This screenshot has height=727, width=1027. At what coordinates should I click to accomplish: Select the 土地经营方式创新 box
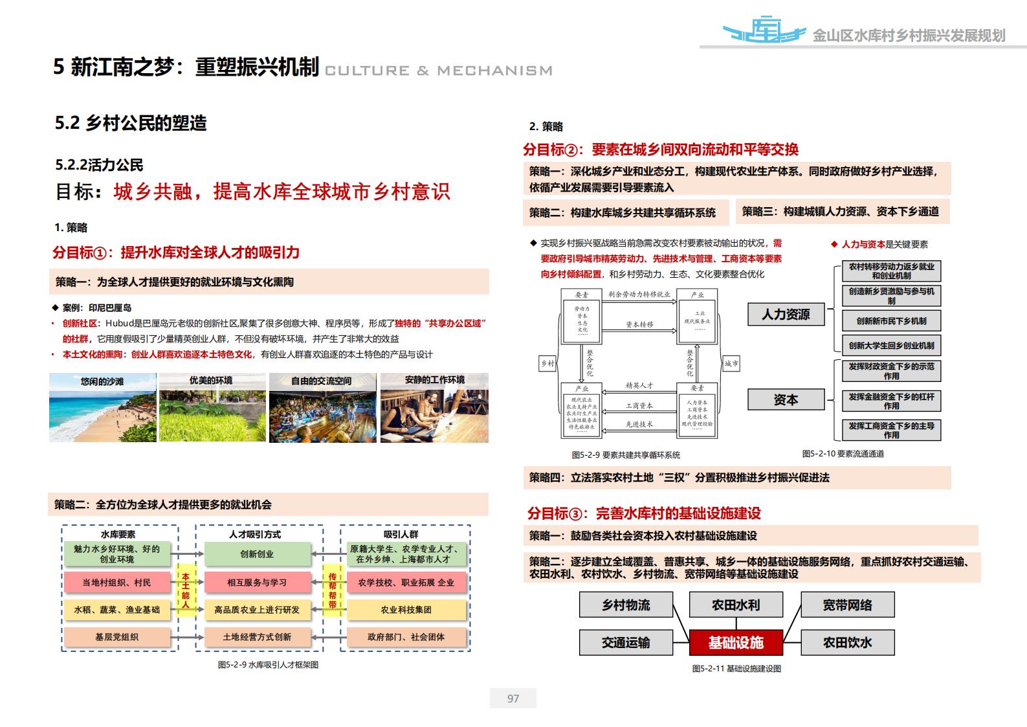(257, 637)
